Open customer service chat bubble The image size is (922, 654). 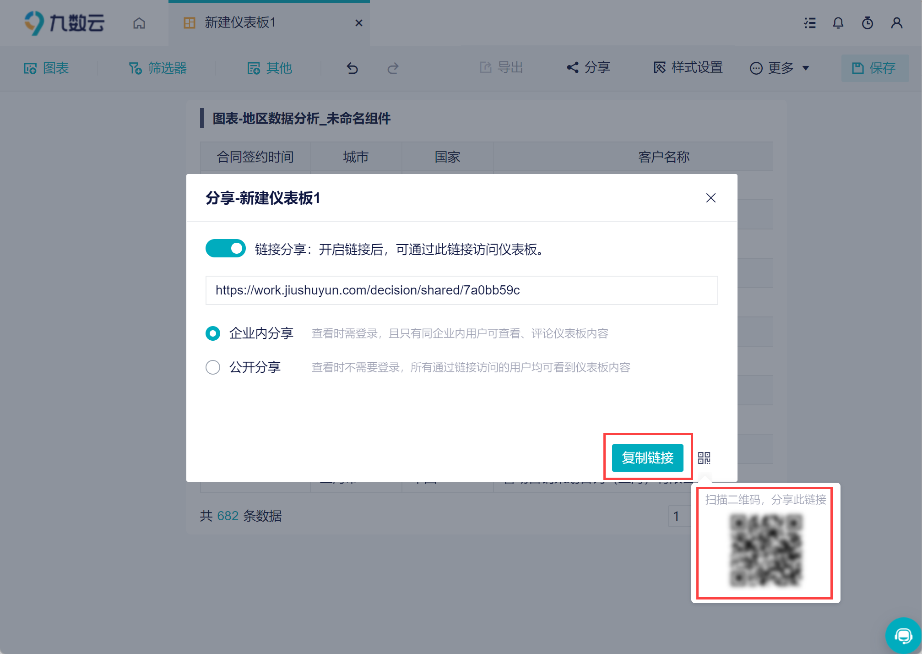[903, 636]
